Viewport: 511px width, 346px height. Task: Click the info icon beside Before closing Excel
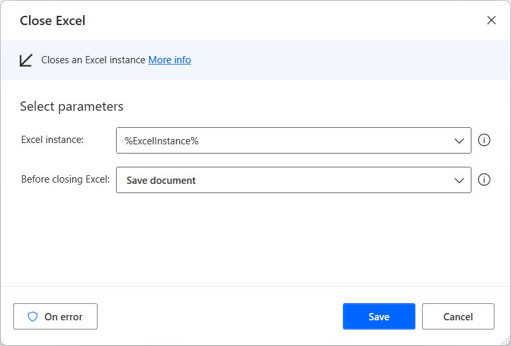484,180
